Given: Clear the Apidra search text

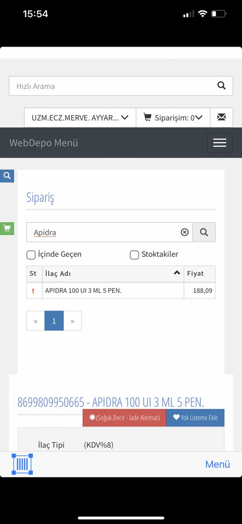Looking at the screenshot, I should pos(184,232).
